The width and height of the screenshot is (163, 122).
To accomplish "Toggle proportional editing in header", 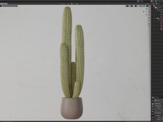I will (x=77, y=4).
